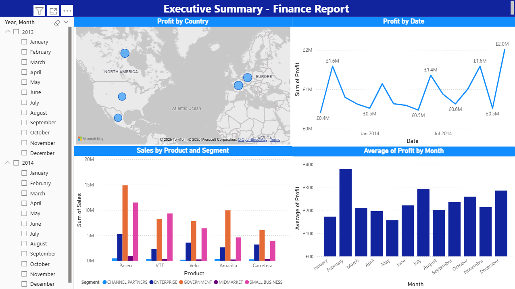The image size is (515, 289).
Task: Clear selections with the eraser icon
Action: [x=57, y=23]
